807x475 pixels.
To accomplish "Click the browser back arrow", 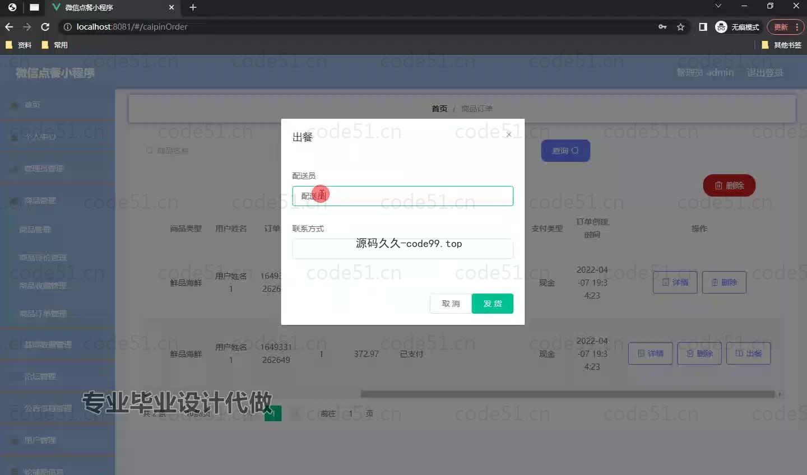I will [9, 27].
